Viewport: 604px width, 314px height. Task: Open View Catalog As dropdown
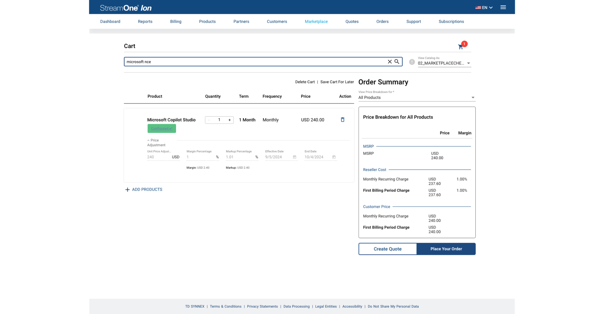tap(444, 63)
